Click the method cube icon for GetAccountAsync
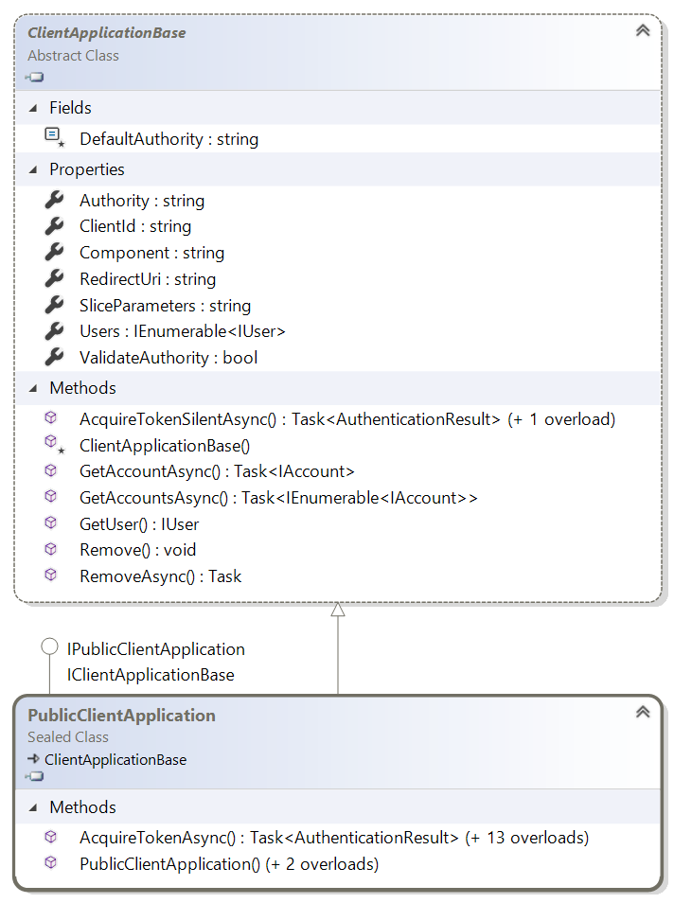674x903 pixels. click(x=51, y=470)
